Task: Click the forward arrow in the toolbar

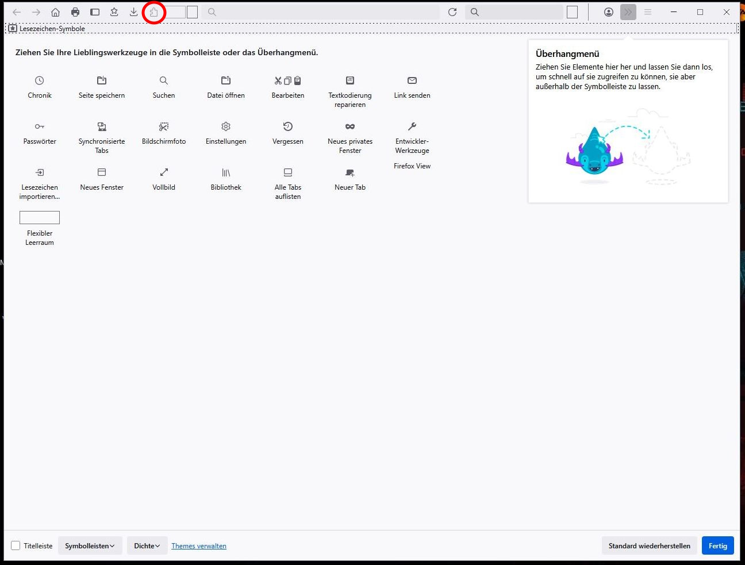Action: 36,12
